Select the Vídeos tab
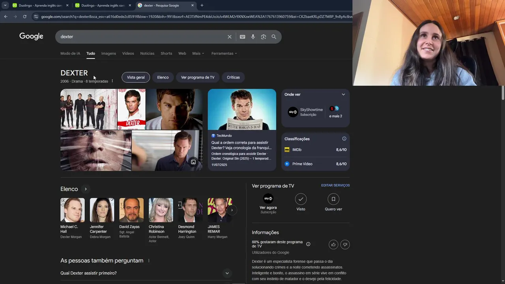The height and width of the screenshot is (284, 505). (x=128, y=53)
